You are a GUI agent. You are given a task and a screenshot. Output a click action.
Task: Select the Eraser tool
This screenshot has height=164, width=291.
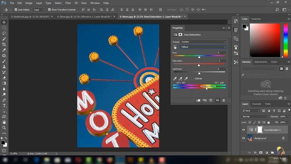[4, 78]
